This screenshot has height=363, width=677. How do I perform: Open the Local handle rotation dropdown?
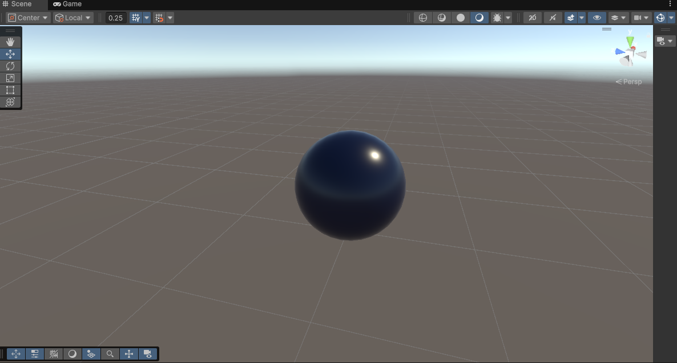73,18
